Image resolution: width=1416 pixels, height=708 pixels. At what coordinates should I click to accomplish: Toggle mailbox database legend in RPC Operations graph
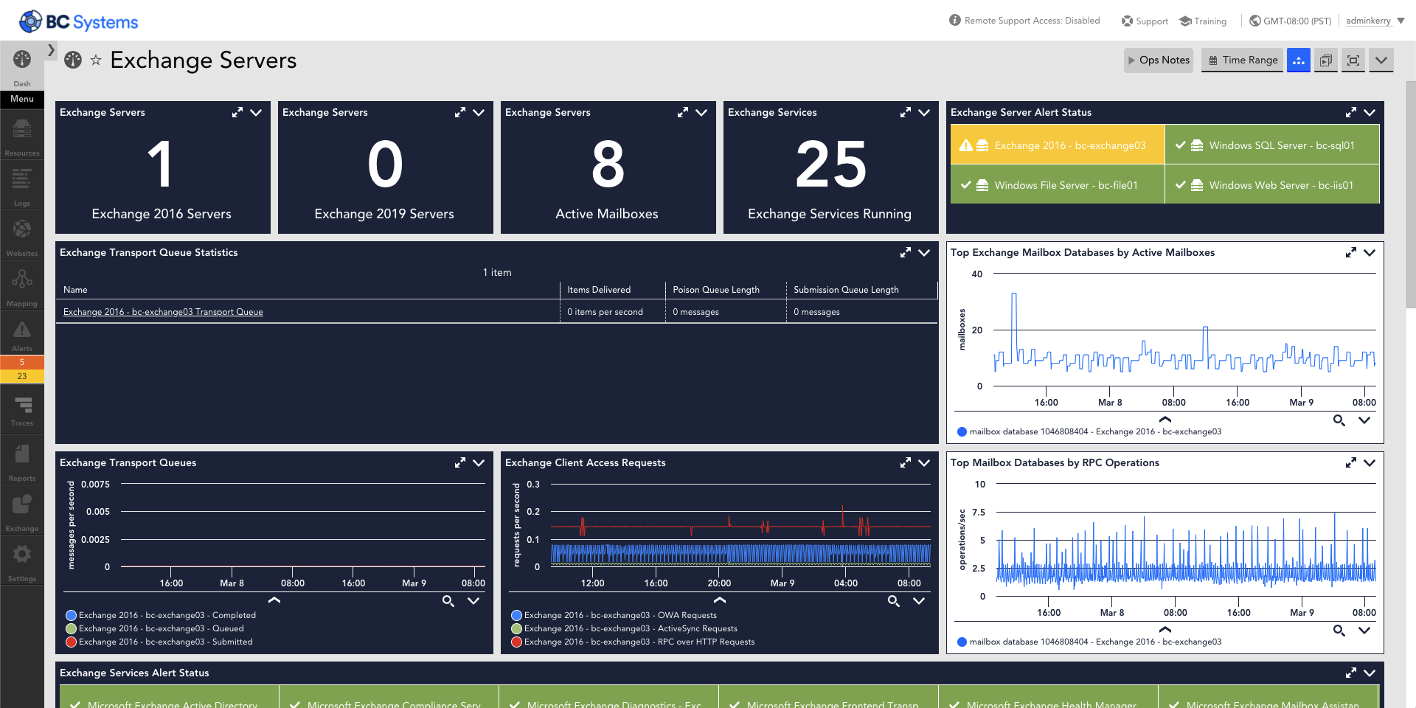point(1089,642)
